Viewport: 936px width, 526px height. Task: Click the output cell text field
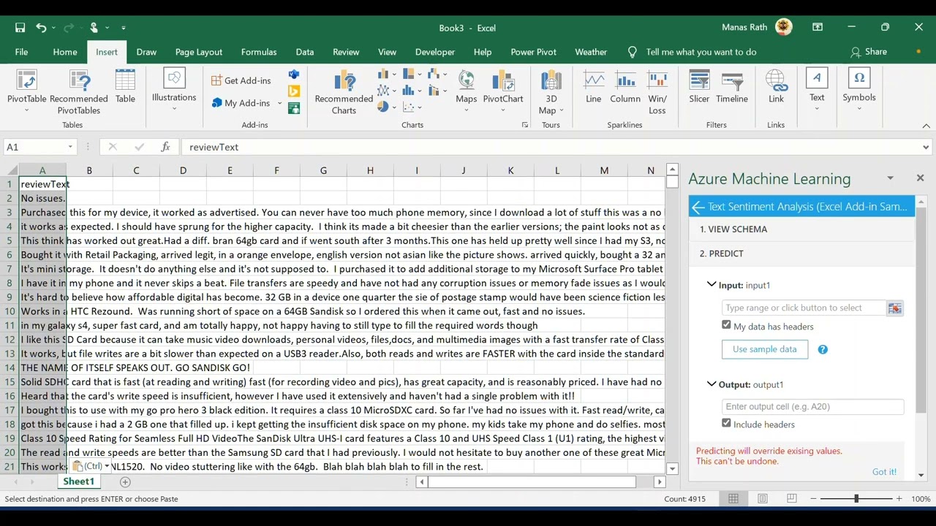(813, 406)
